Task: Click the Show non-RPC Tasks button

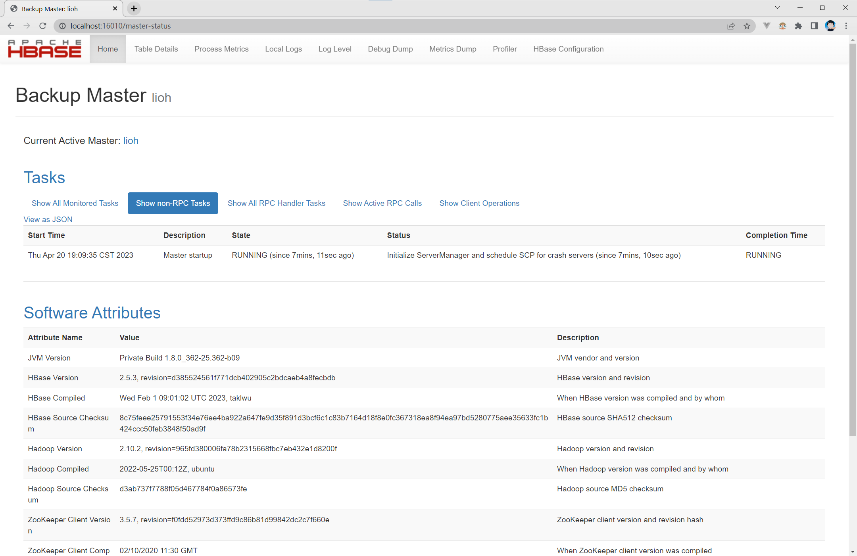Action: [173, 203]
